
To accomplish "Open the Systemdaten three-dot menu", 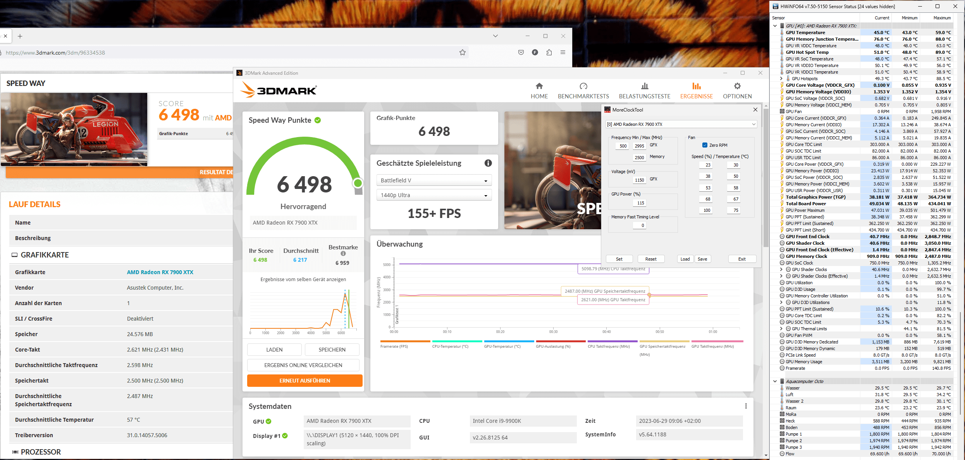I will pos(745,406).
